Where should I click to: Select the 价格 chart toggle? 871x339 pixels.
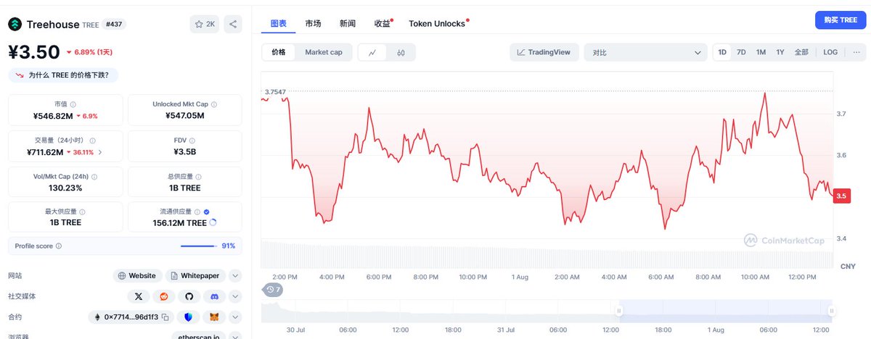point(279,52)
